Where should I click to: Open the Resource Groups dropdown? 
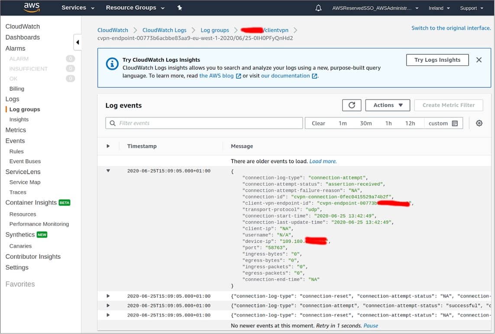(x=135, y=8)
